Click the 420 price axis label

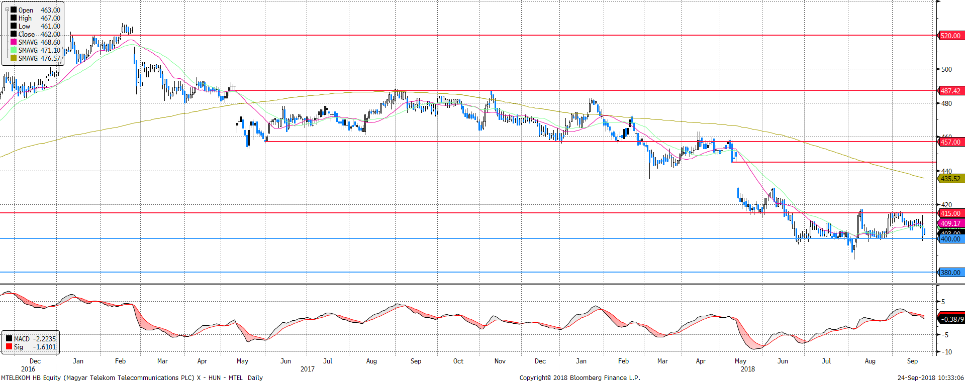pyautogui.click(x=946, y=205)
